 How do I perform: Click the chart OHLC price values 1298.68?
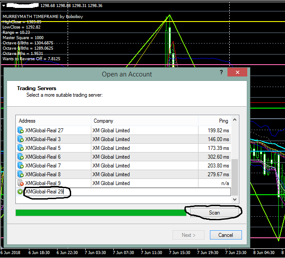point(47,6)
